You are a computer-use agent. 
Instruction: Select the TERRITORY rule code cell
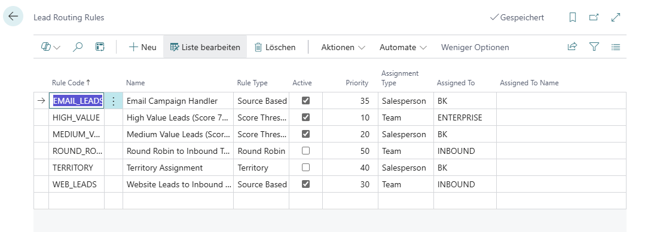point(76,168)
